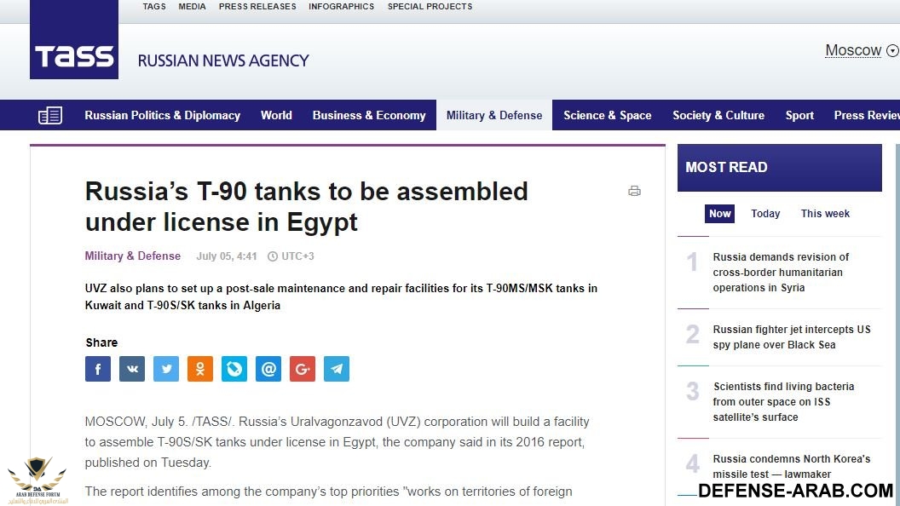
Task: Open the Press Releases top link
Action: pyautogui.click(x=257, y=7)
